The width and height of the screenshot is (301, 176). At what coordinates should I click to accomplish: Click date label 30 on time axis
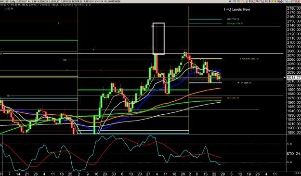(x=114, y=174)
